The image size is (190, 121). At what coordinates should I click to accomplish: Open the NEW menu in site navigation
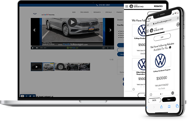[x=74, y=12]
